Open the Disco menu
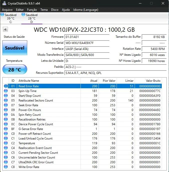Viewport: 169px width, 172px height. pyautogui.click(x=55, y=10)
